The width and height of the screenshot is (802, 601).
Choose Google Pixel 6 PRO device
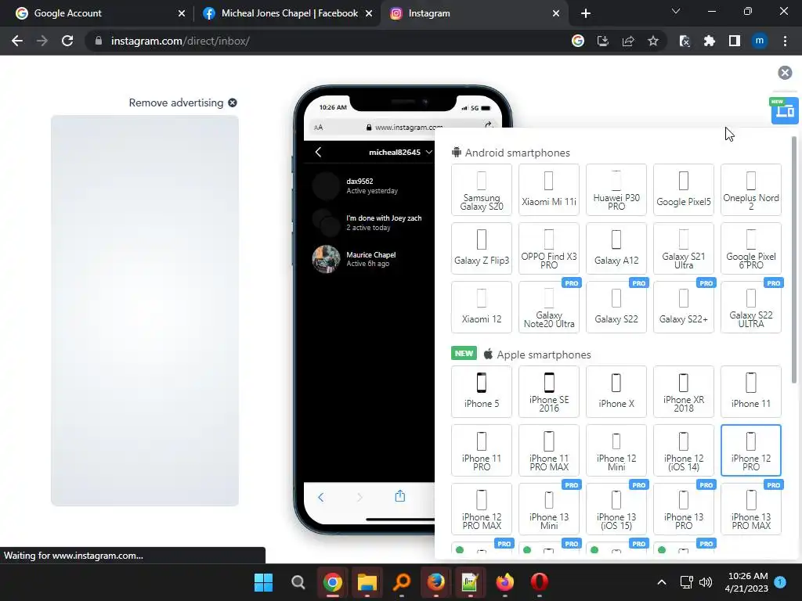[x=751, y=248]
